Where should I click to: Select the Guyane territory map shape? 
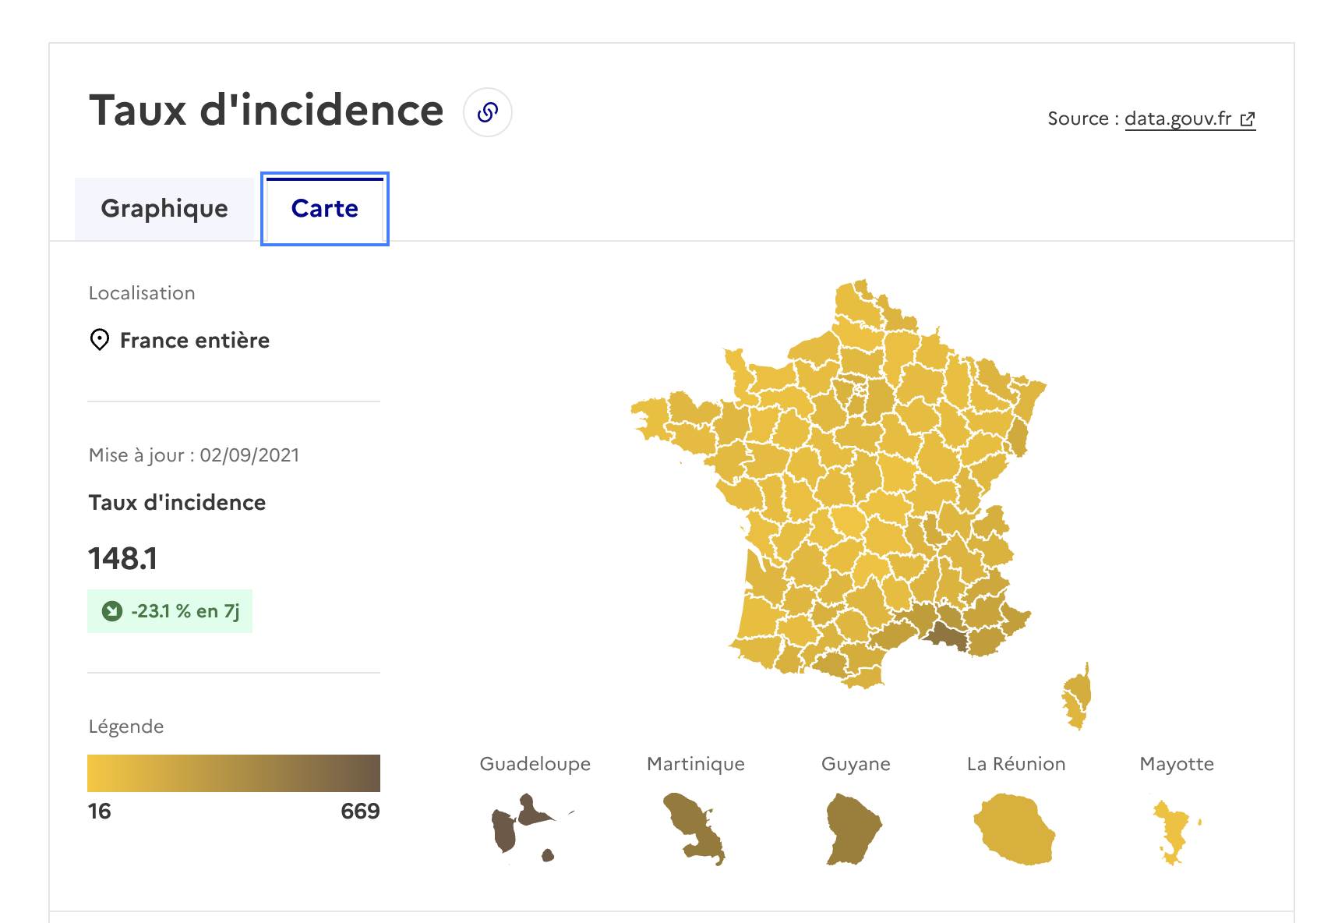tap(853, 829)
